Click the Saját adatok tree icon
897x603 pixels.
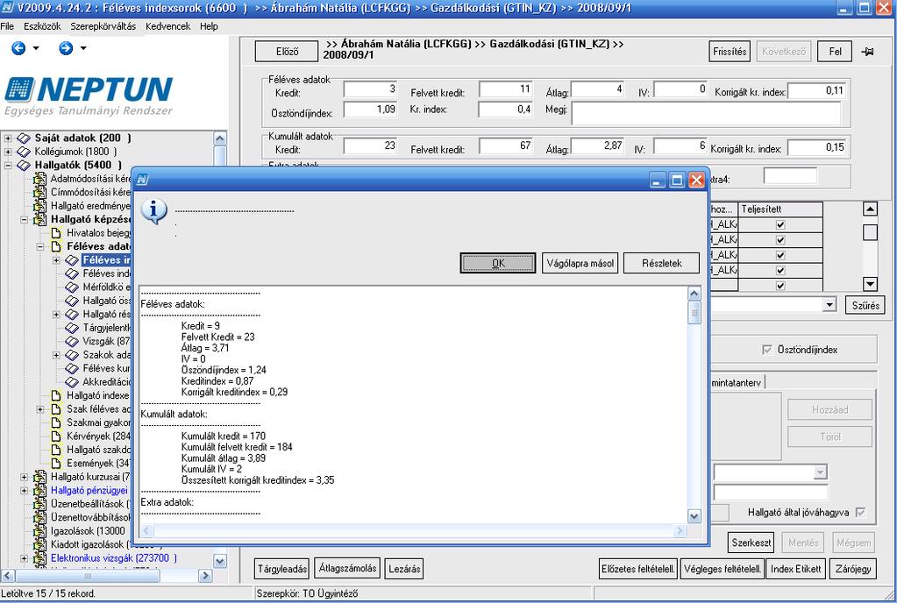(x=24, y=138)
